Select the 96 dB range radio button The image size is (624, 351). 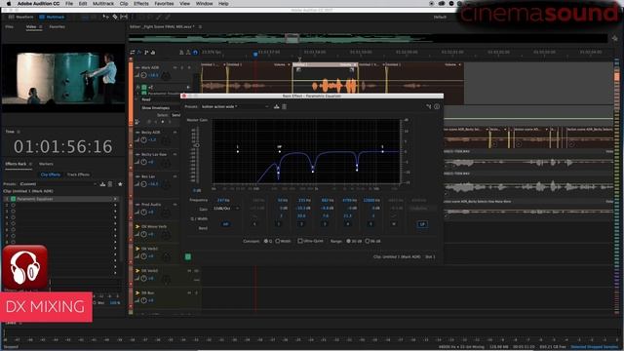coord(368,241)
